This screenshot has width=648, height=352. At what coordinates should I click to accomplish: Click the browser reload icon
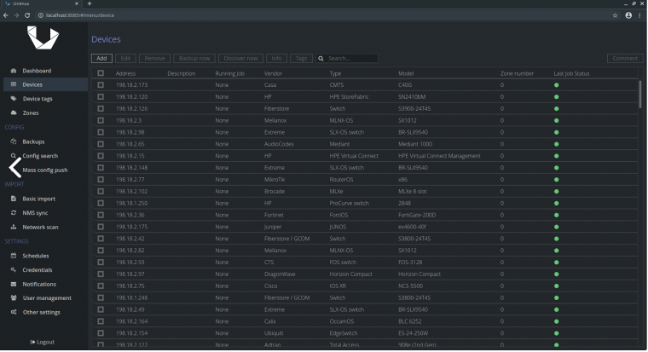[x=27, y=15]
